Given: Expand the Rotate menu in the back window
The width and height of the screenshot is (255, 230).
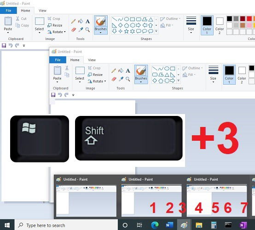Looking at the screenshot, I should coord(57,32).
